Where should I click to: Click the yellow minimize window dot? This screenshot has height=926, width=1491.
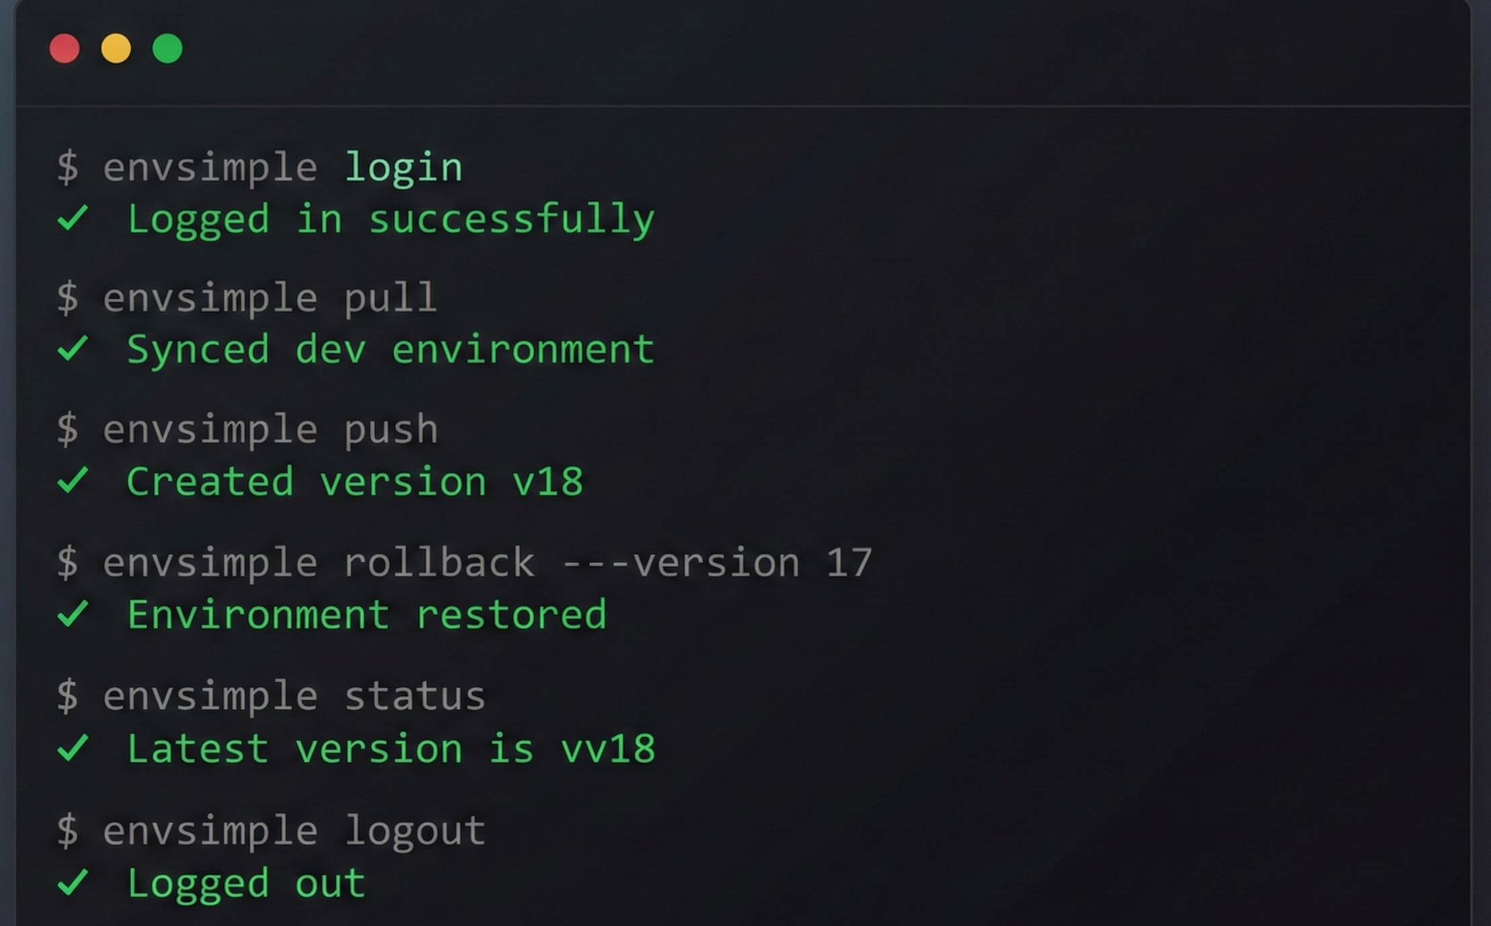point(116,48)
